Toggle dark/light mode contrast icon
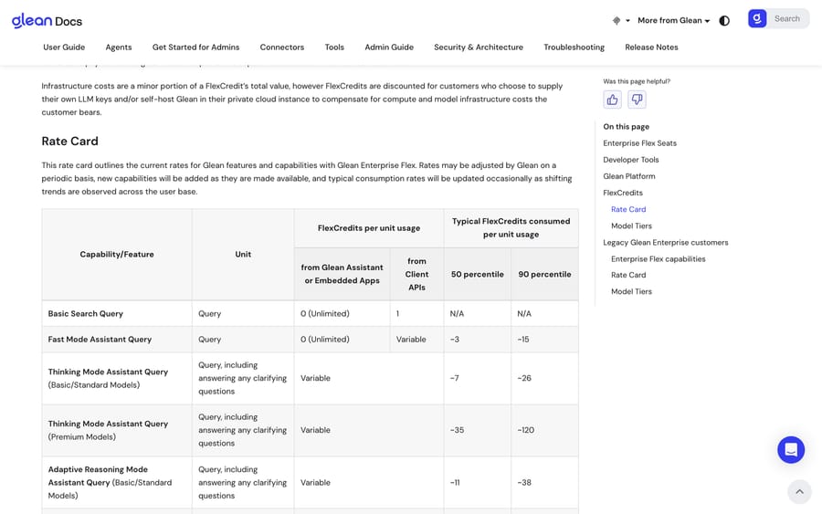 [x=724, y=21]
